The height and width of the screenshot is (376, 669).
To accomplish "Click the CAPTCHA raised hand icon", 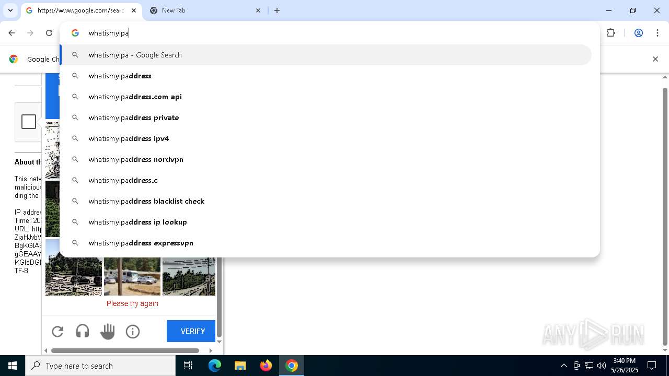I will (x=108, y=331).
